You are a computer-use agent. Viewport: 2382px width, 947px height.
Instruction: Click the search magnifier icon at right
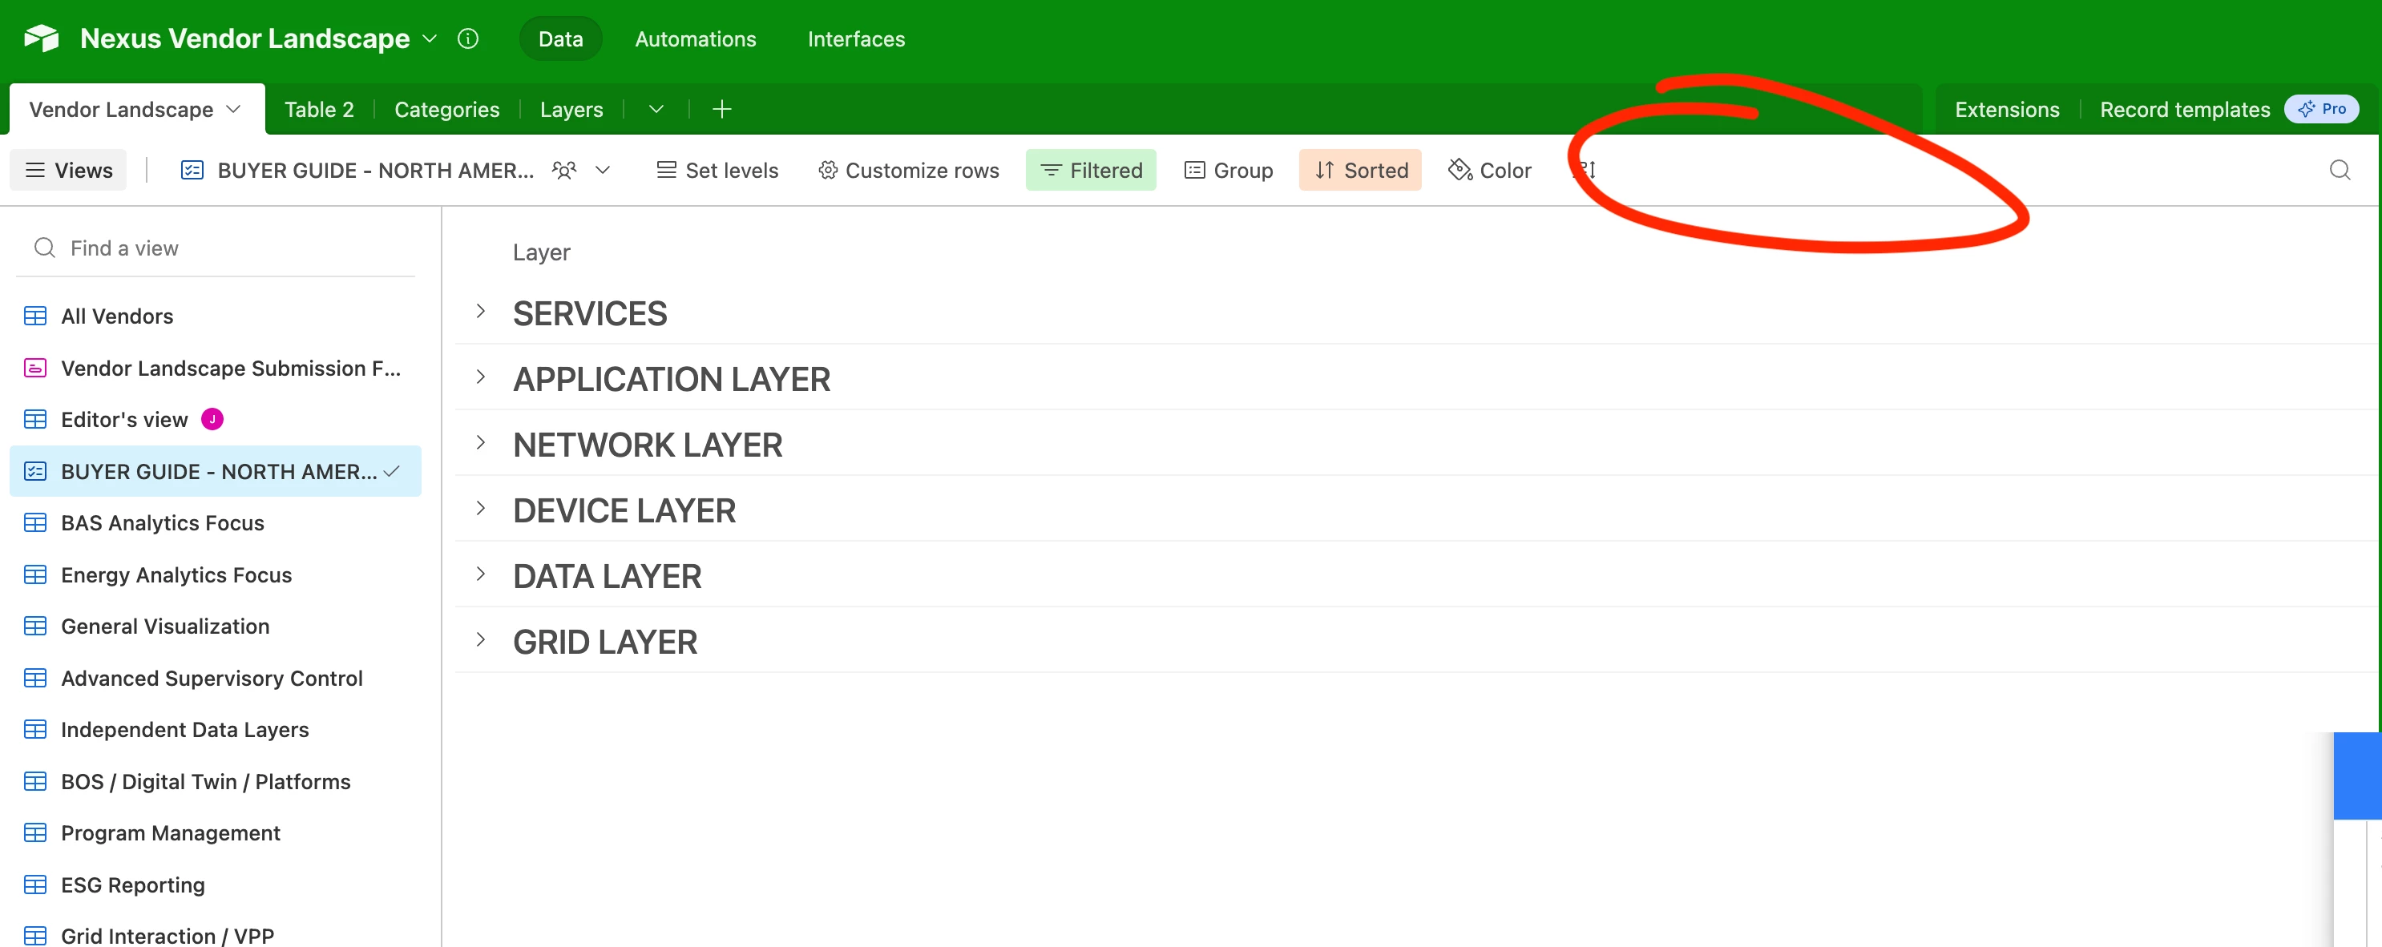(x=2340, y=170)
